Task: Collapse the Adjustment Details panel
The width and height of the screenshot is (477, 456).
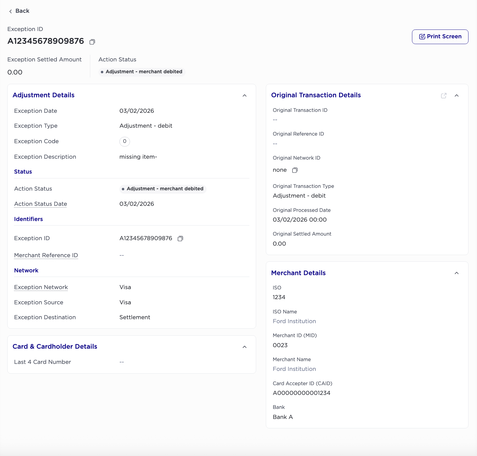Action: pos(245,96)
